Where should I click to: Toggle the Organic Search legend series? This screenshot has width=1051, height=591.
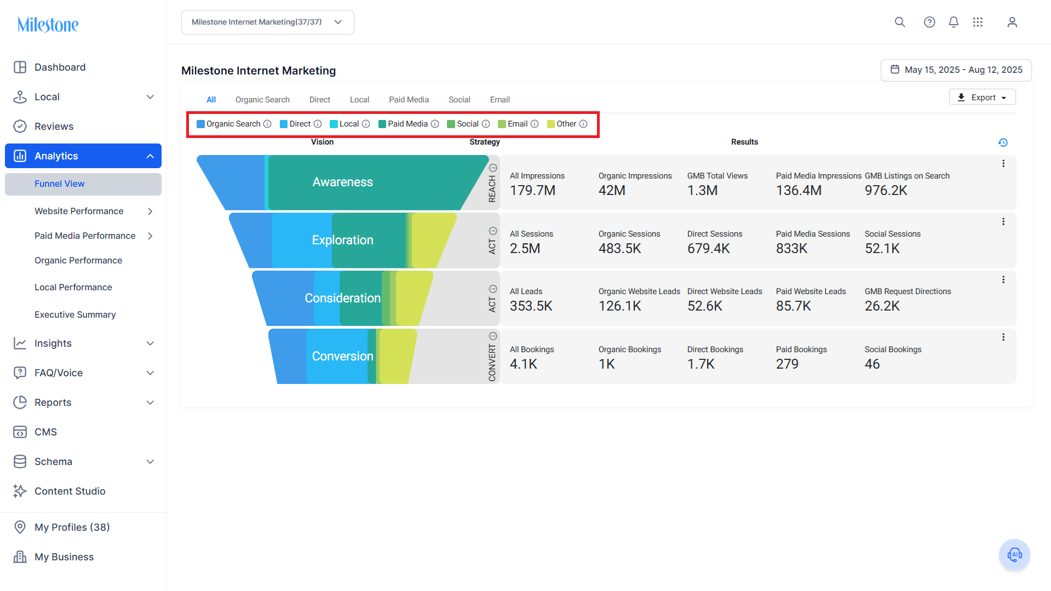pyautogui.click(x=228, y=124)
